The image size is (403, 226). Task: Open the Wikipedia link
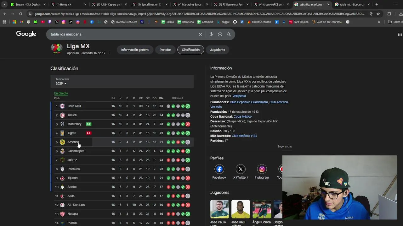click(x=239, y=96)
